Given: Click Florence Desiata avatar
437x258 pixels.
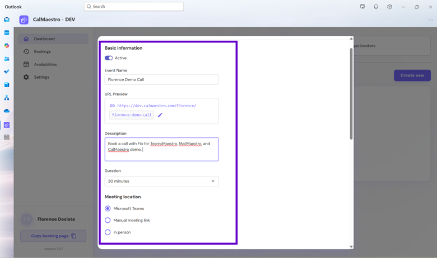Looking at the screenshot, I should coord(27,219).
